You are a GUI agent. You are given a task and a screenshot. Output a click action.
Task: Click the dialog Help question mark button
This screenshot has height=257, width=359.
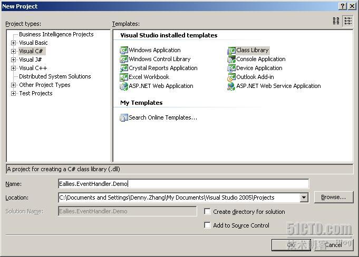click(x=343, y=6)
